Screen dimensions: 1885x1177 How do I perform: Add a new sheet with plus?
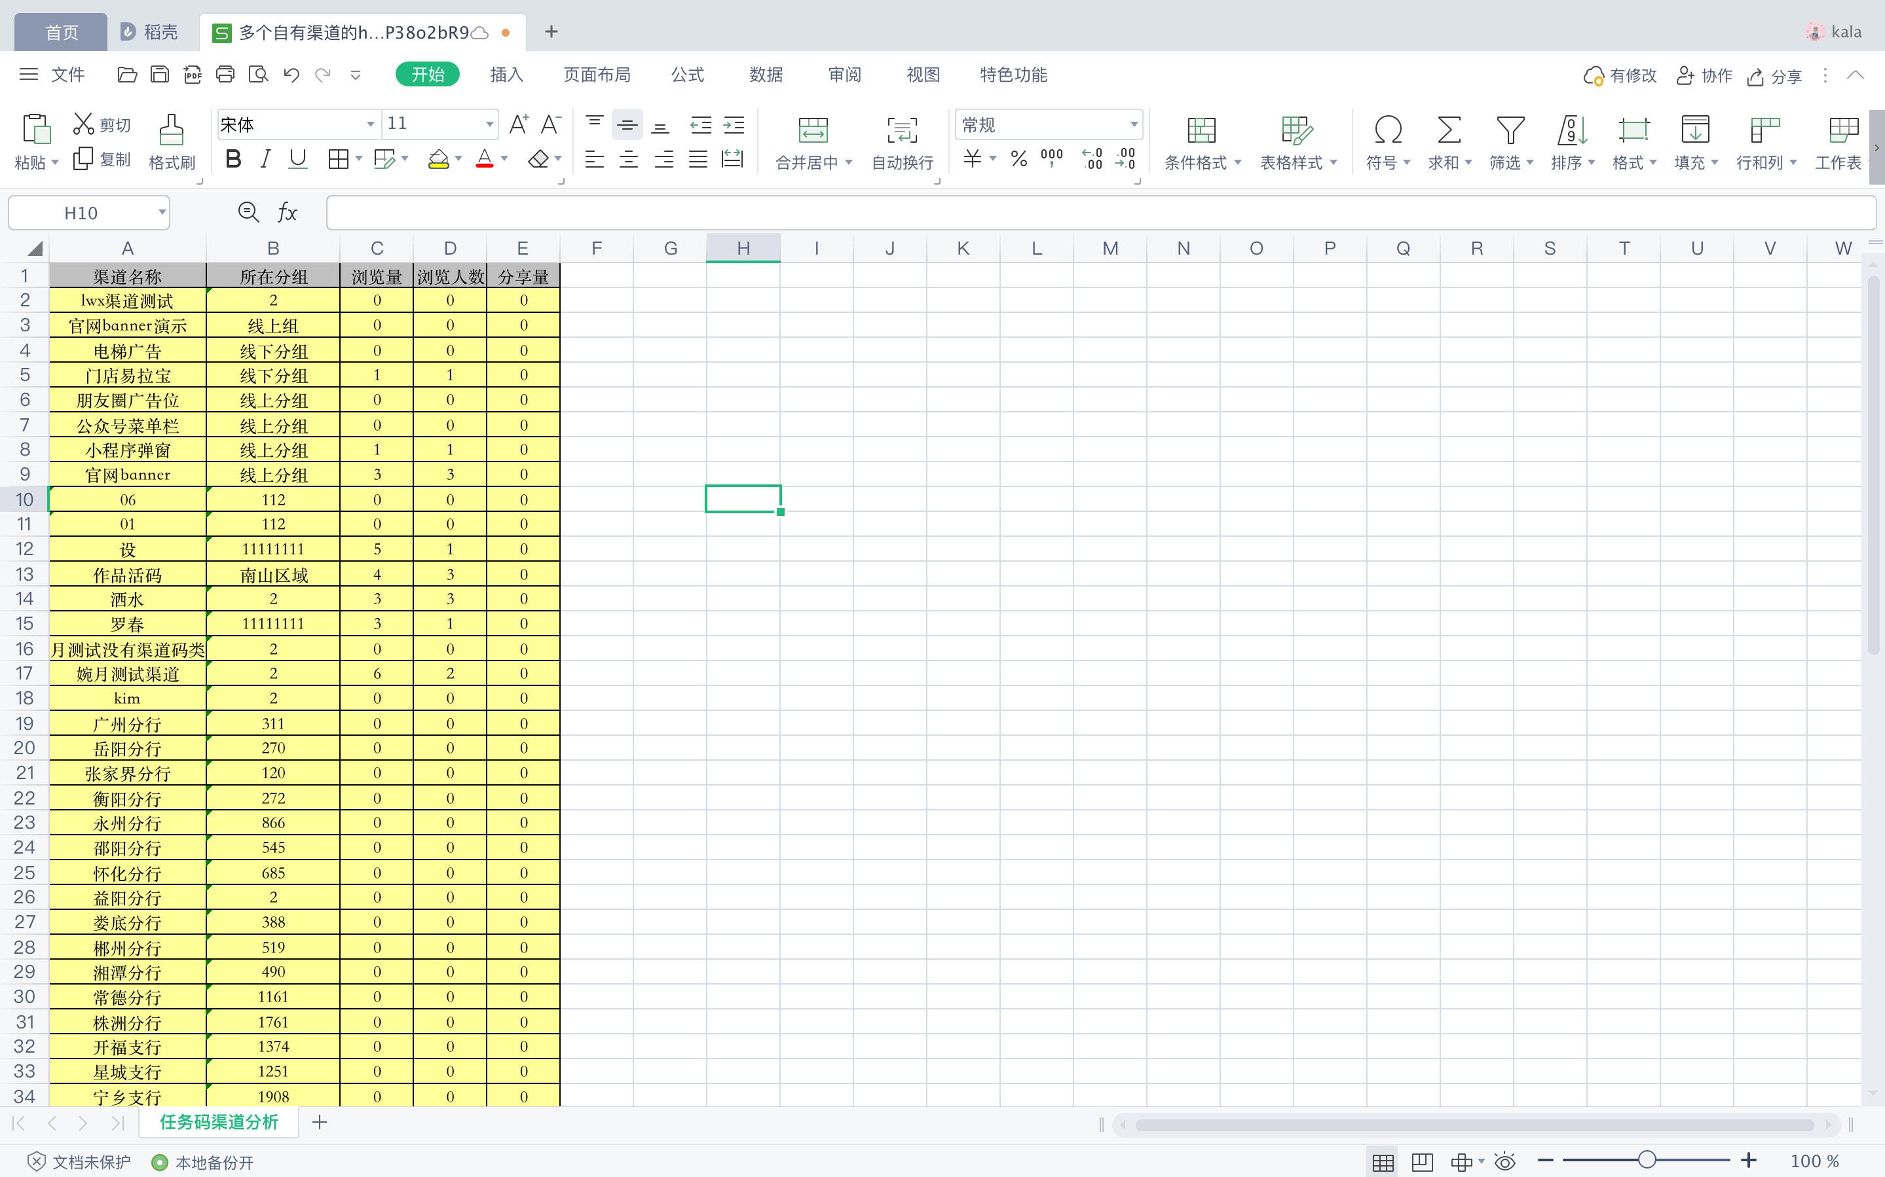coord(319,1122)
